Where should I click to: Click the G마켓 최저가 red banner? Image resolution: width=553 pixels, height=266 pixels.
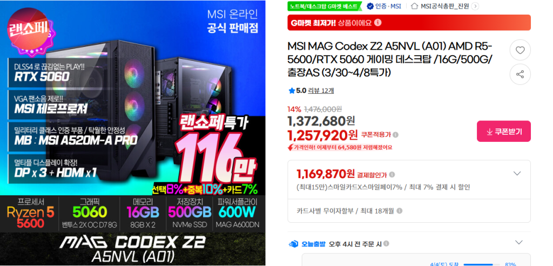(x=409, y=23)
